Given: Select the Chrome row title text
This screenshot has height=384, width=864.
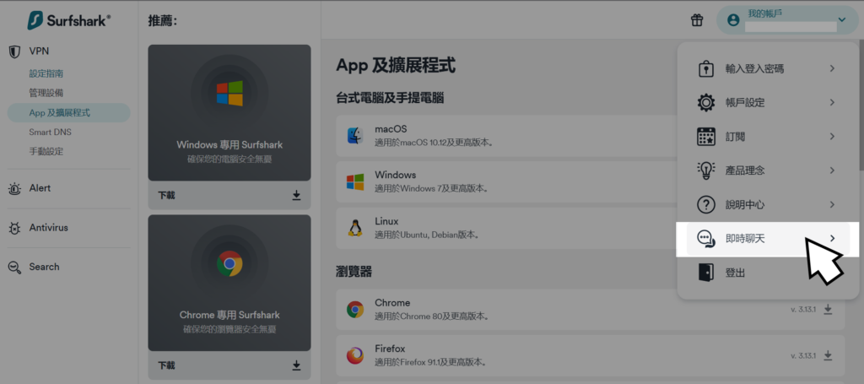Looking at the screenshot, I should pos(392,302).
